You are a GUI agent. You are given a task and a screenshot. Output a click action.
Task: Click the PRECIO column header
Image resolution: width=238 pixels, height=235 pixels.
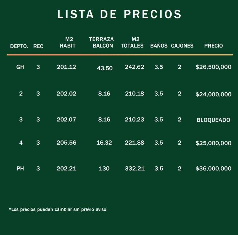(x=213, y=46)
